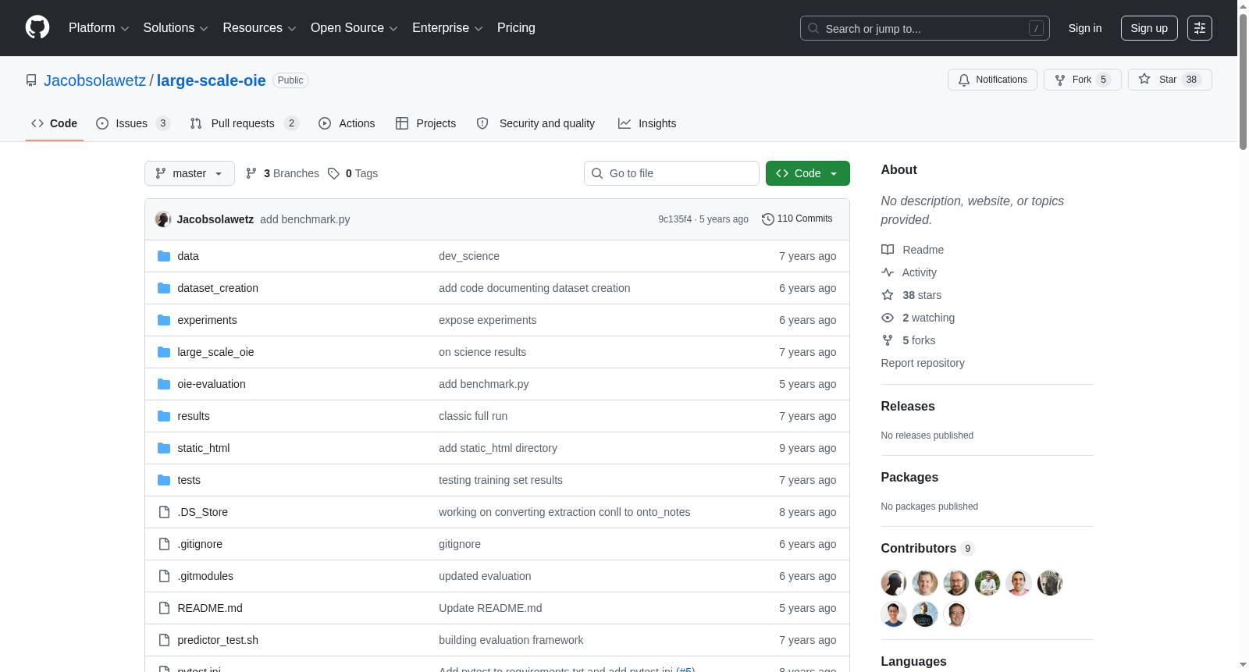Click the folder icon beside results
This screenshot has width=1249, height=672.
tap(164, 416)
